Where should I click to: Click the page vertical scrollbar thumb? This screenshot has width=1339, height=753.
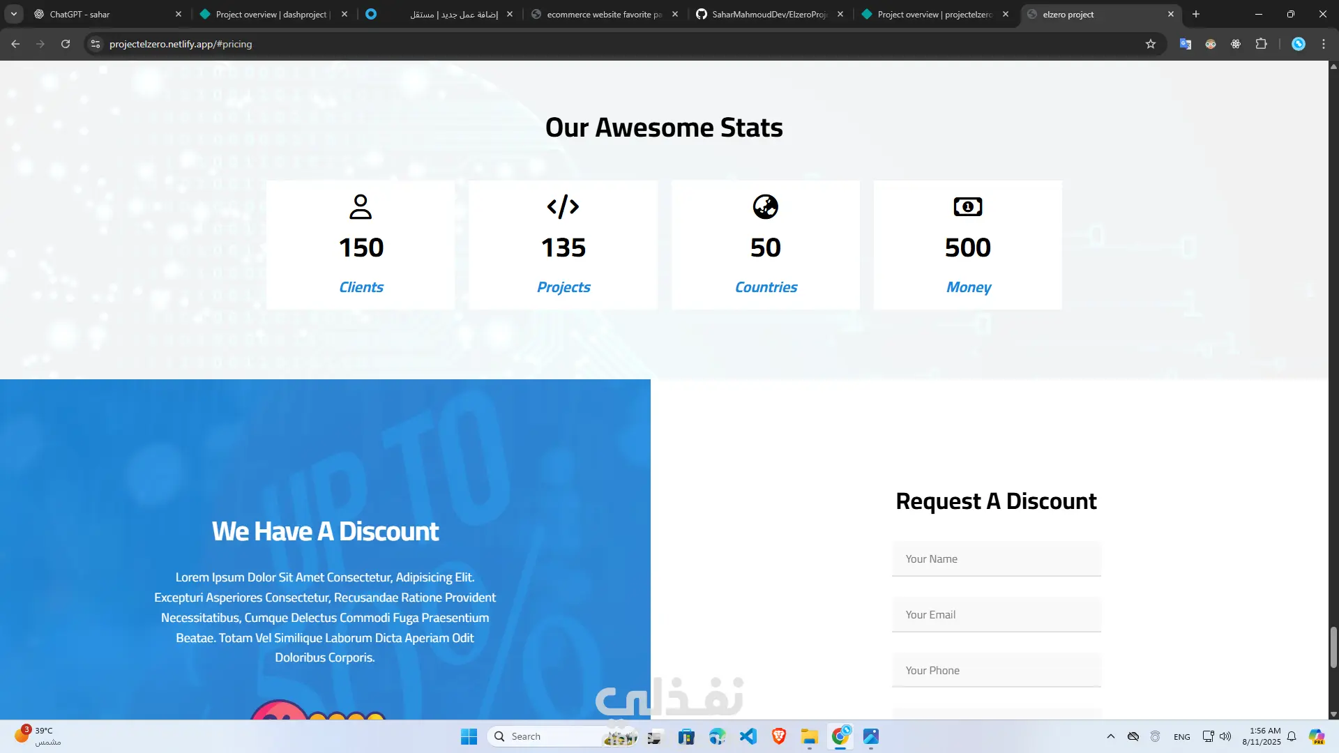(1333, 646)
